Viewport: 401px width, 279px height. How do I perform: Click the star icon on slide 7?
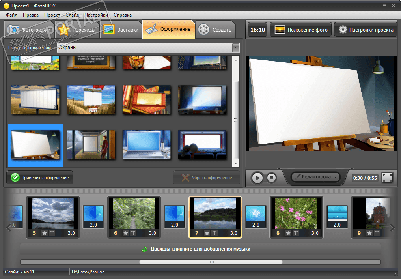[x=207, y=233]
